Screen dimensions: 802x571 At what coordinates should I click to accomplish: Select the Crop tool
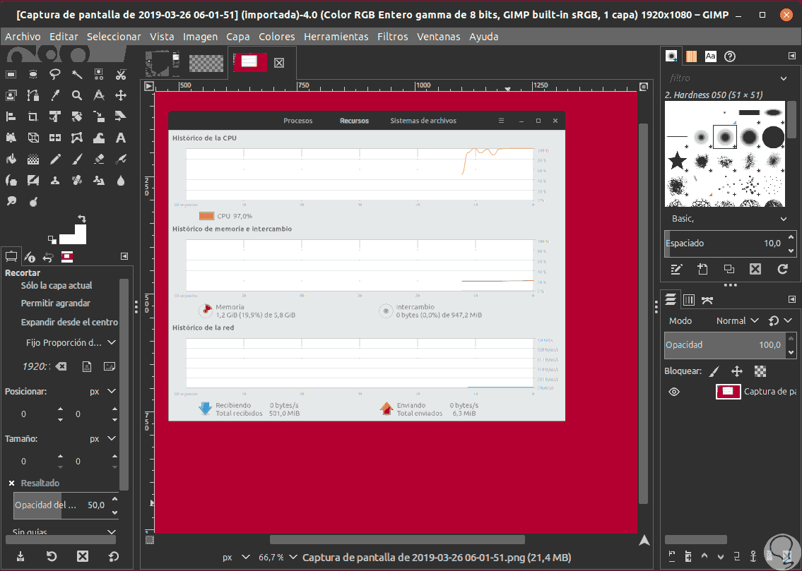click(x=33, y=116)
